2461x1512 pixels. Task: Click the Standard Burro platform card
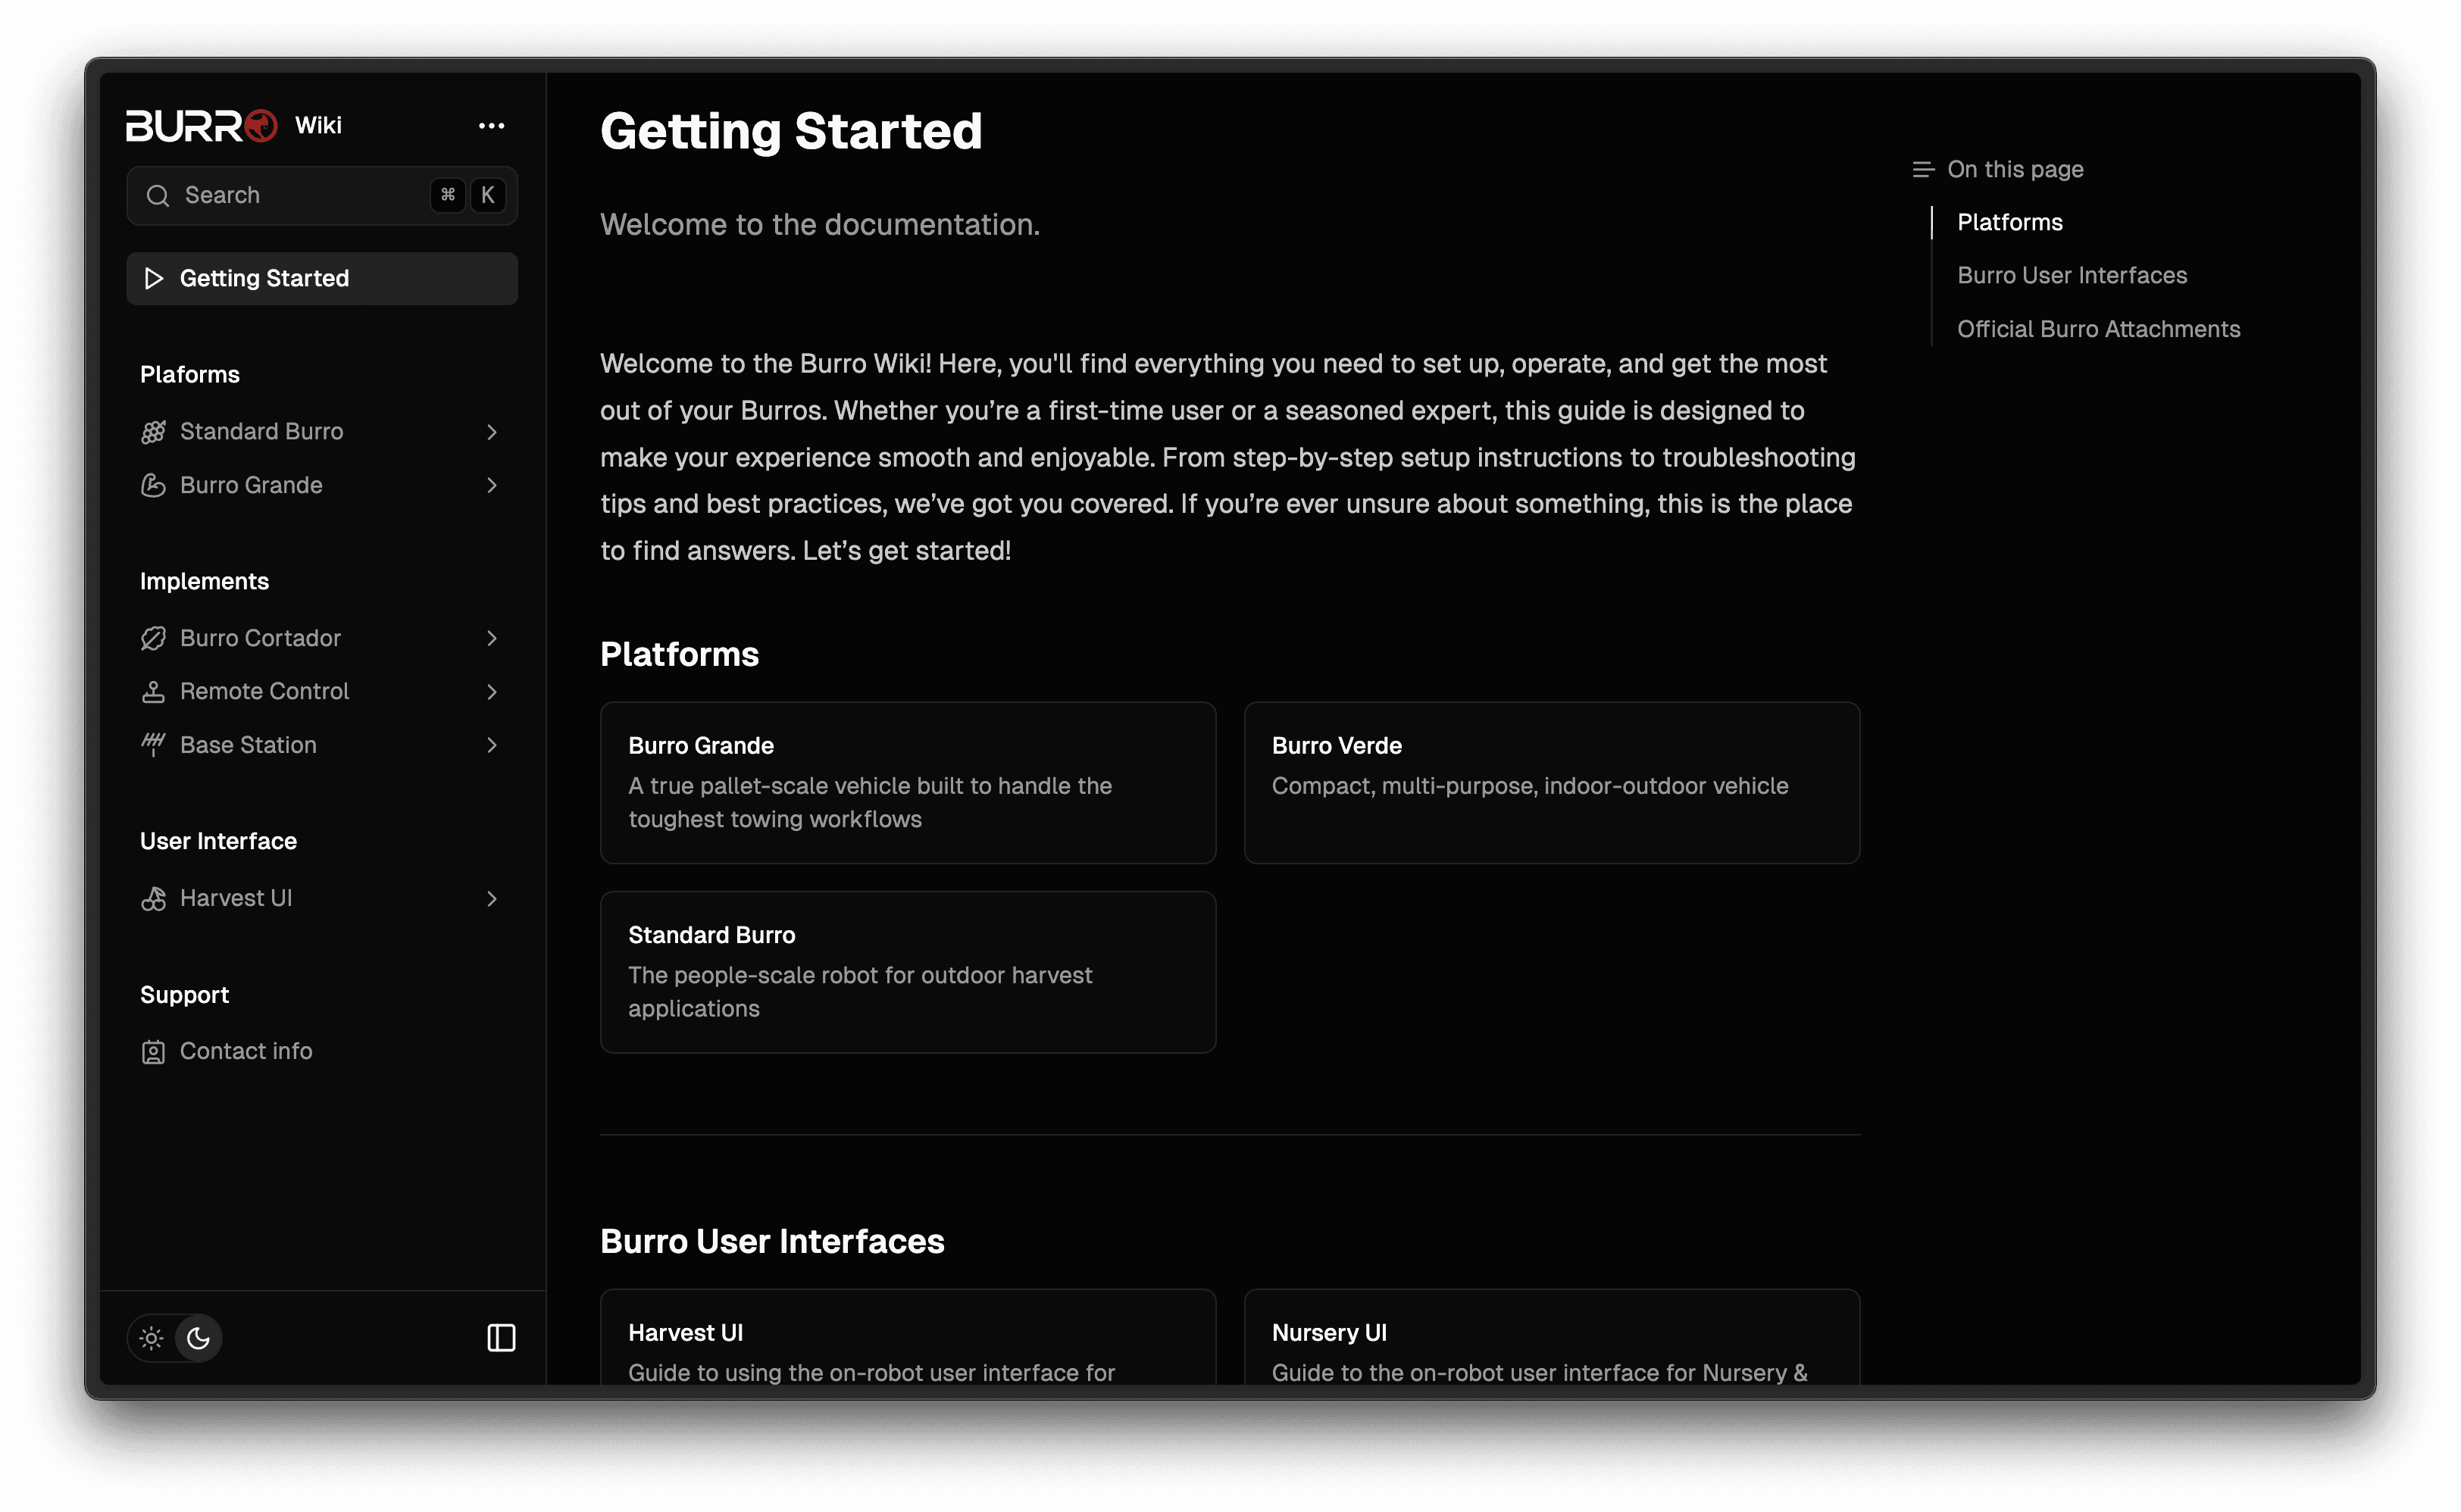click(907, 970)
